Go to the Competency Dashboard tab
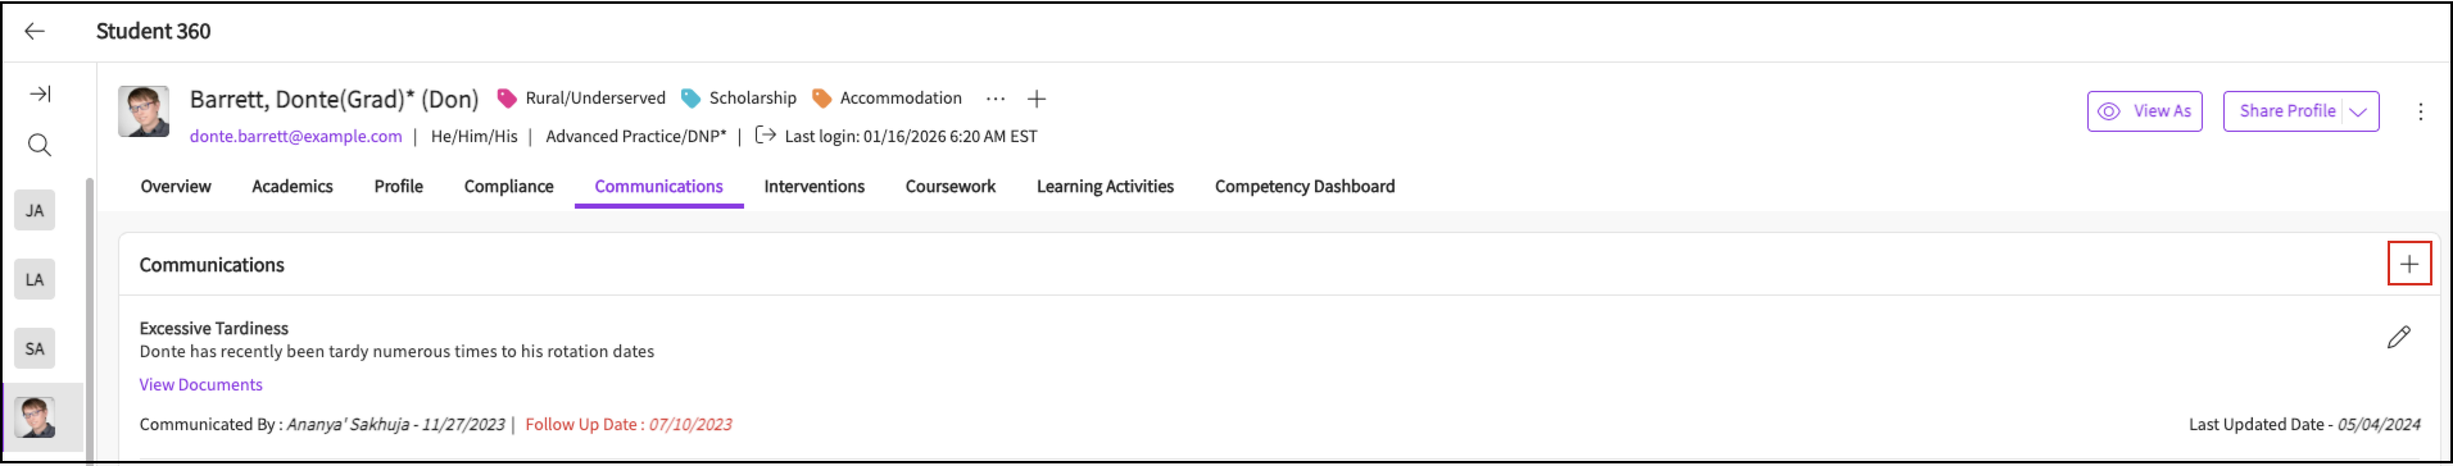This screenshot has height=466, width=2453. 1303,186
